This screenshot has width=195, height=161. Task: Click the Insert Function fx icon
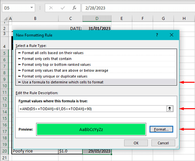74,8
